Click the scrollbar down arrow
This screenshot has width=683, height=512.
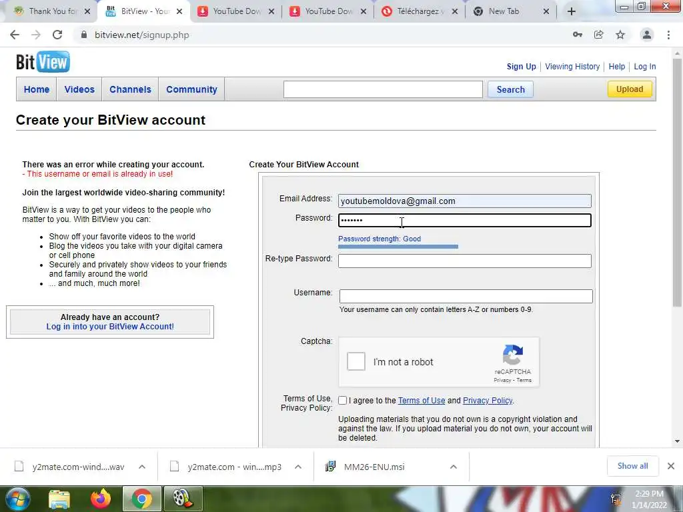(678, 441)
